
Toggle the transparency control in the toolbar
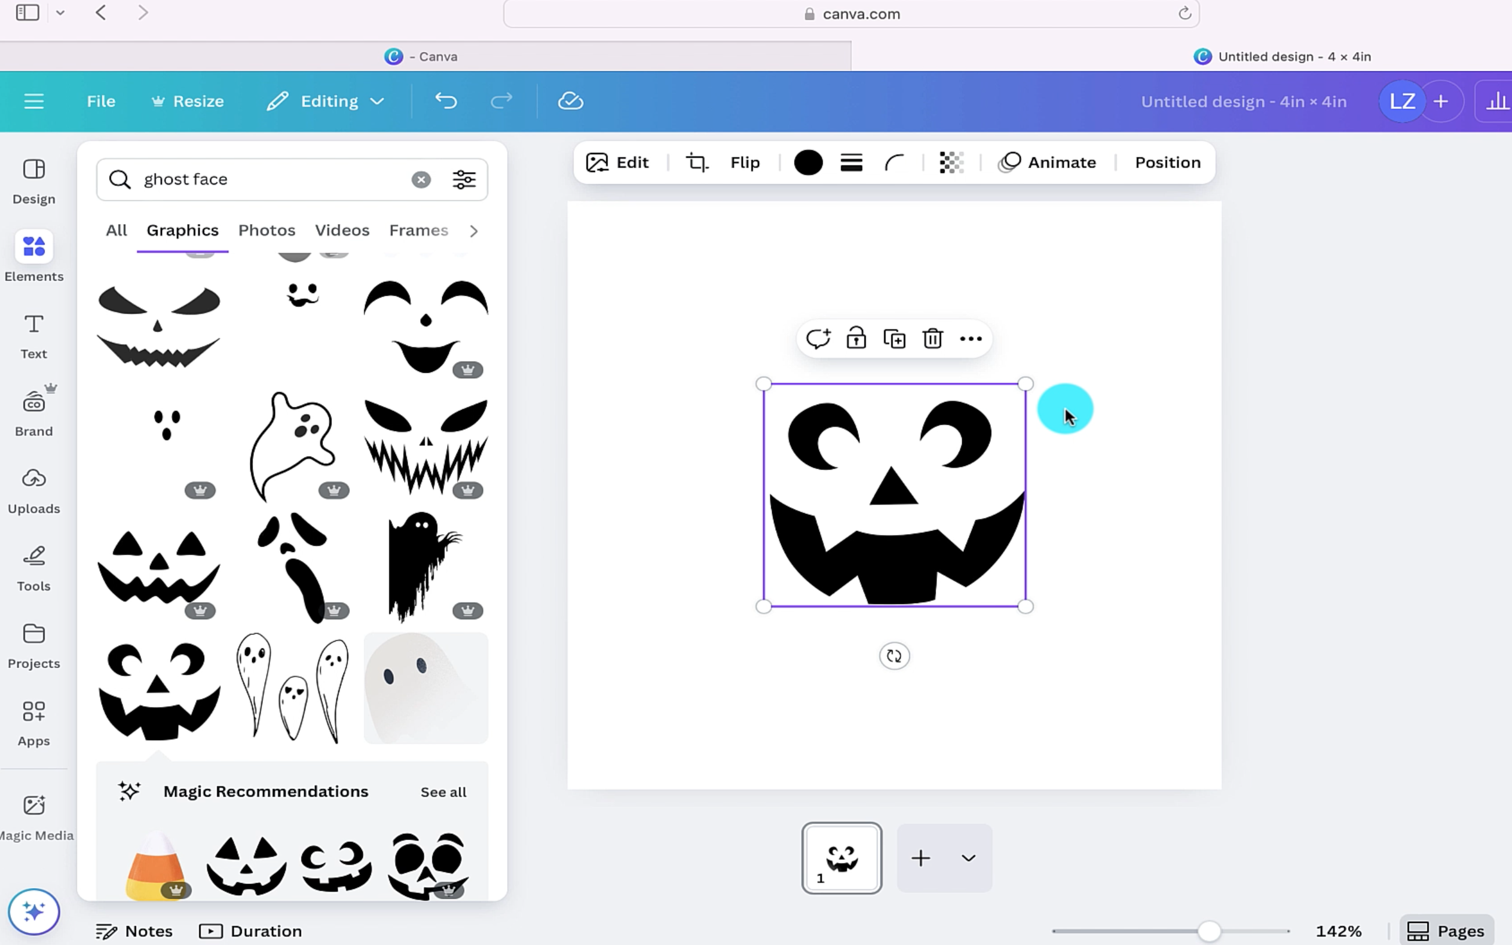(950, 162)
